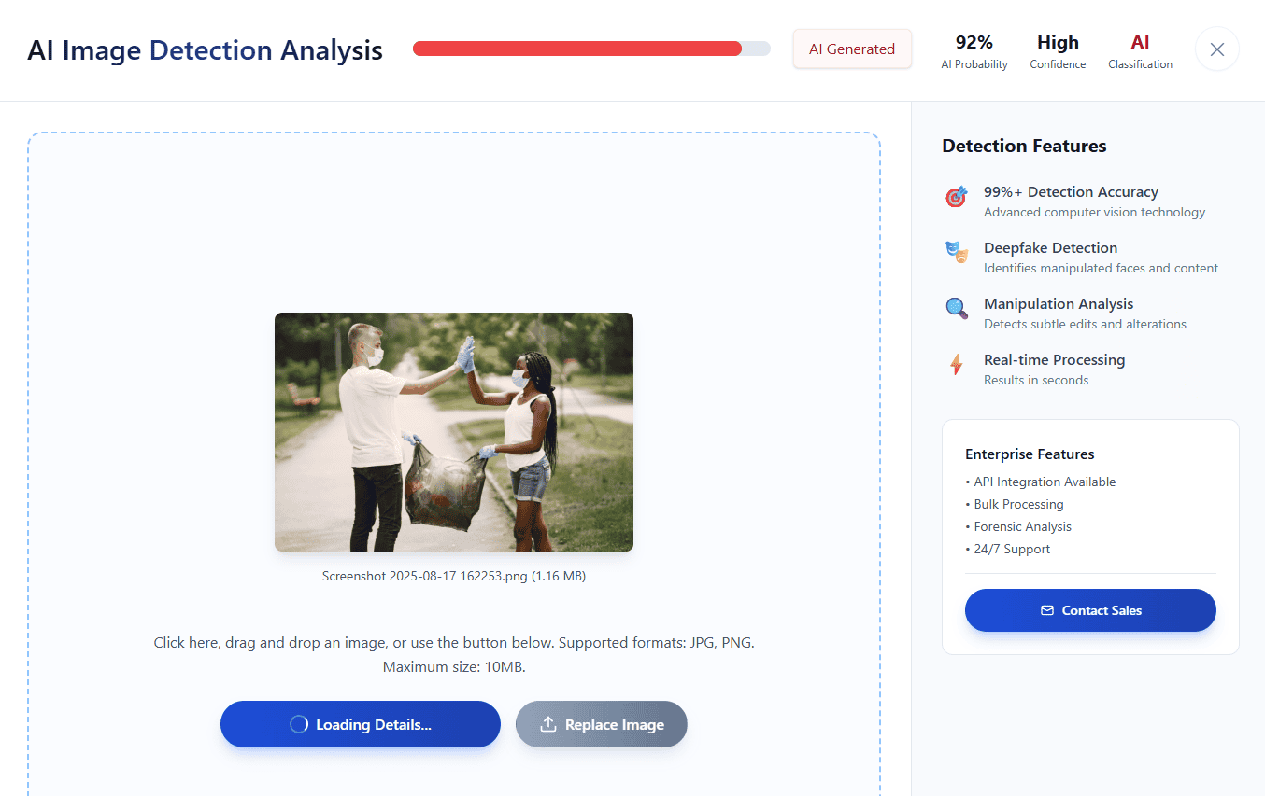The width and height of the screenshot is (1265, 796).
Task: Click the 'Results in seconds' description
Action: (x=1036, y=380)
